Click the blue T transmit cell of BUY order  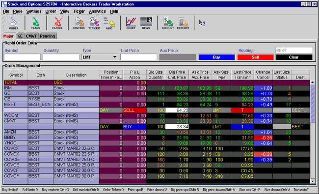point(242,127)
